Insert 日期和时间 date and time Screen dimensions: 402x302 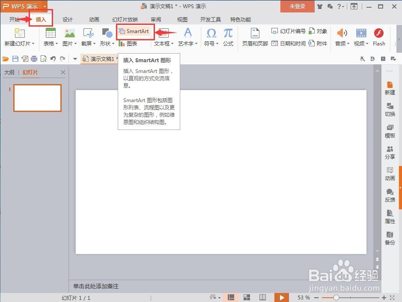(x=289, y=43)
